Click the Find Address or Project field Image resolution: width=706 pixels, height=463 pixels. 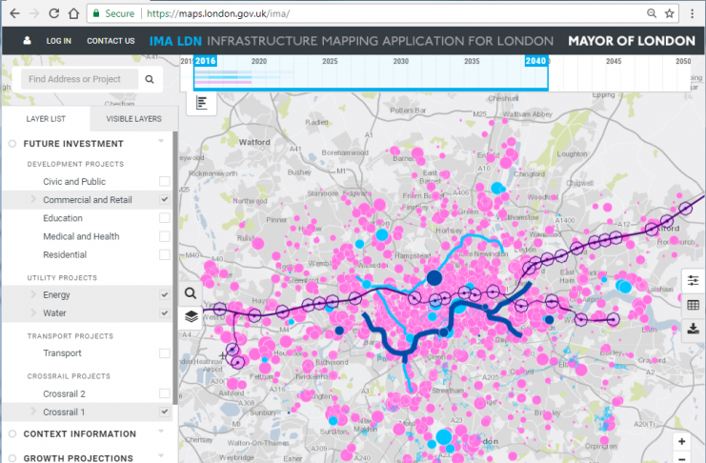pos(79,79)
